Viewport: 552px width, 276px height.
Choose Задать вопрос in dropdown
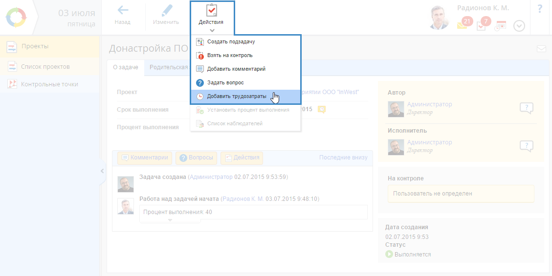tap(245, 83)
